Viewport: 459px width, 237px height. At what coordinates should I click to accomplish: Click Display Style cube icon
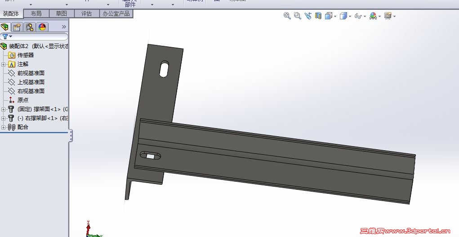click(343, 16)
